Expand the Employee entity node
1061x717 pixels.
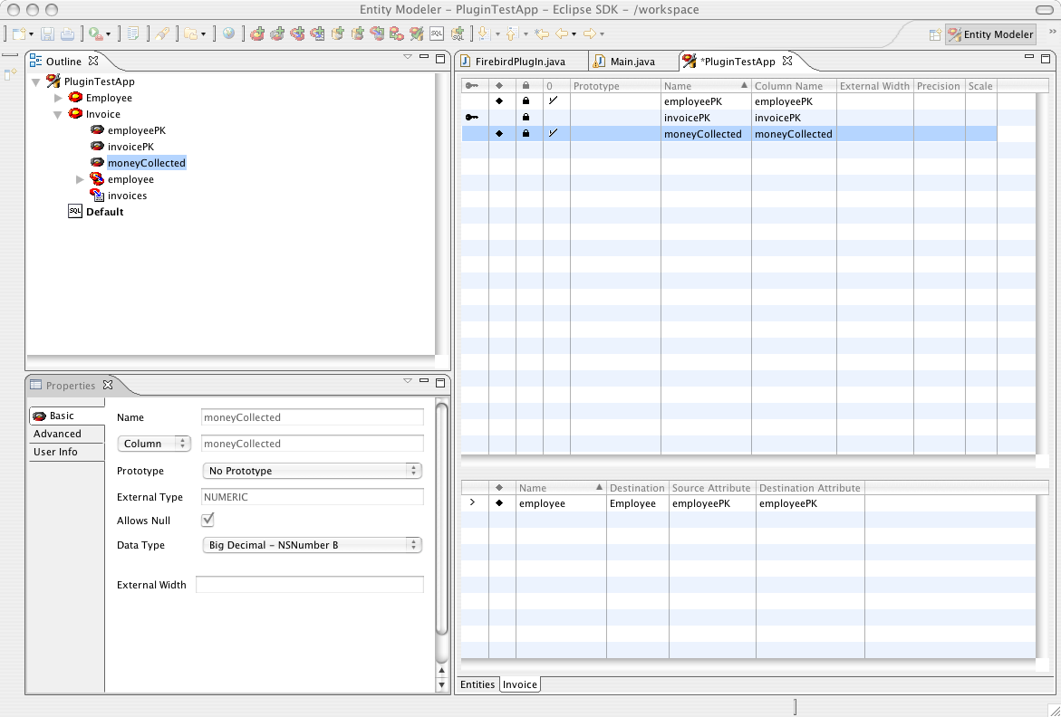coord(58,98)
